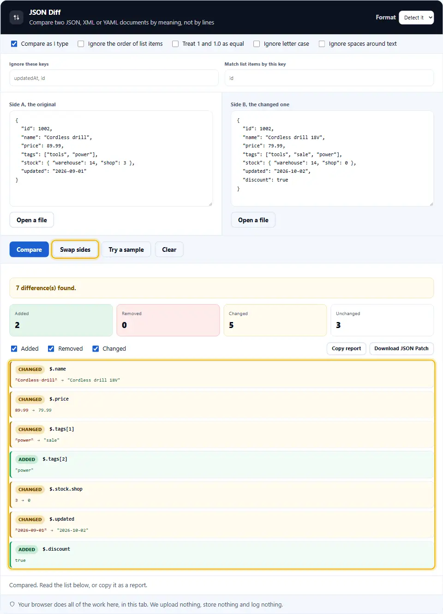Uncheck the Added filter checkbox
Screen dimensions: 443x614
click(14, 349)
